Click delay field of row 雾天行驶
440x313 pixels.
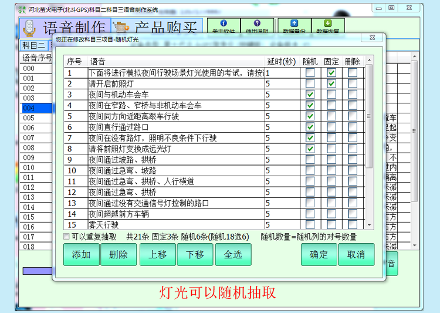282,224
